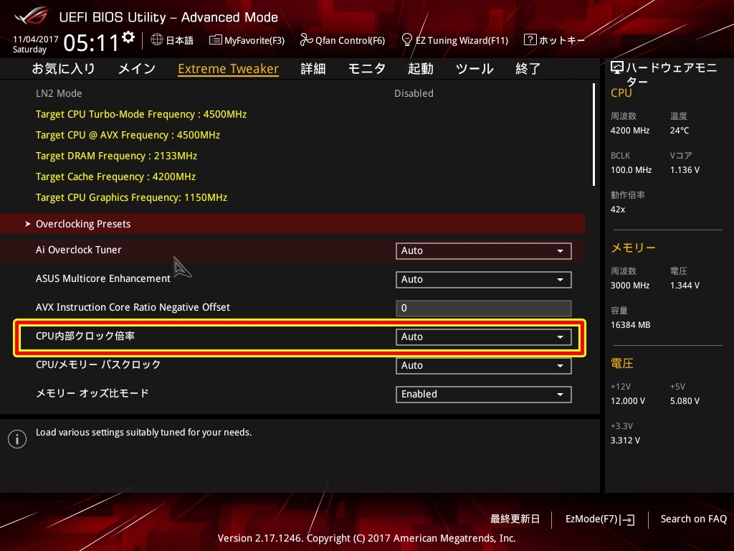Viewport: 734px width, 551px height.
Task: Click 最終更新日 at the bottom
Action: tap(515, 519)
